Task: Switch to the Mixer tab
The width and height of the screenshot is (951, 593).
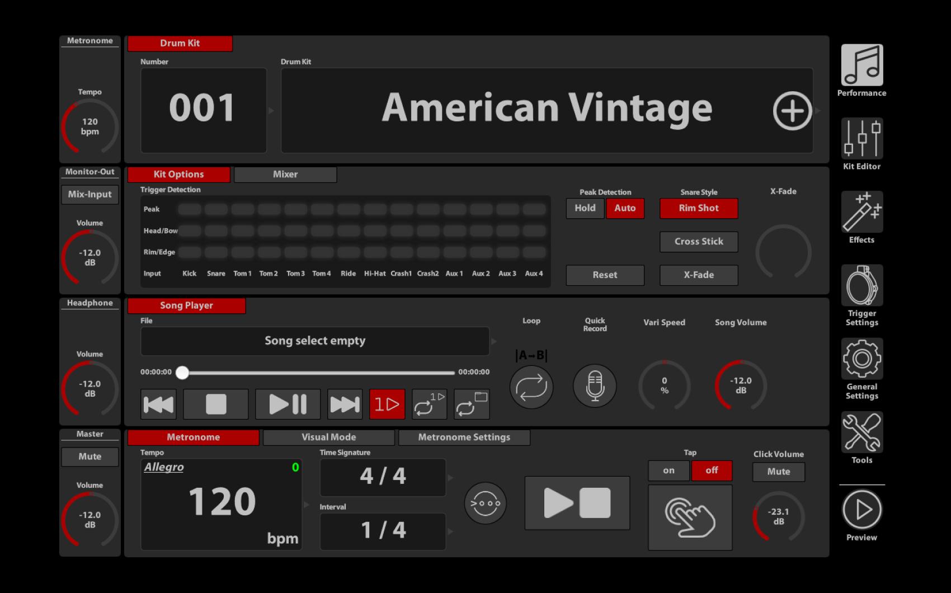Action: (x=285, y=174)
